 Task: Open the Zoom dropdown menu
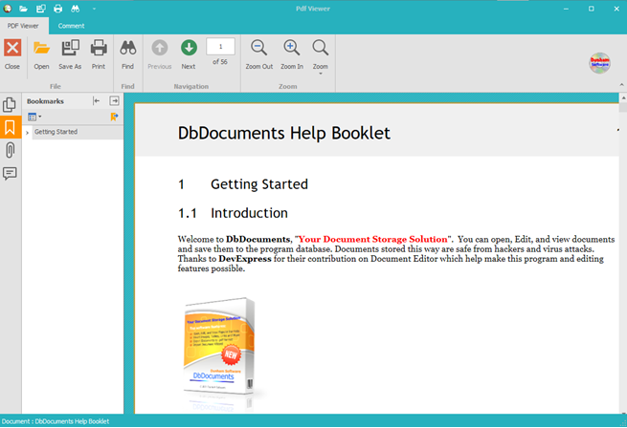[x=321, y=56]
